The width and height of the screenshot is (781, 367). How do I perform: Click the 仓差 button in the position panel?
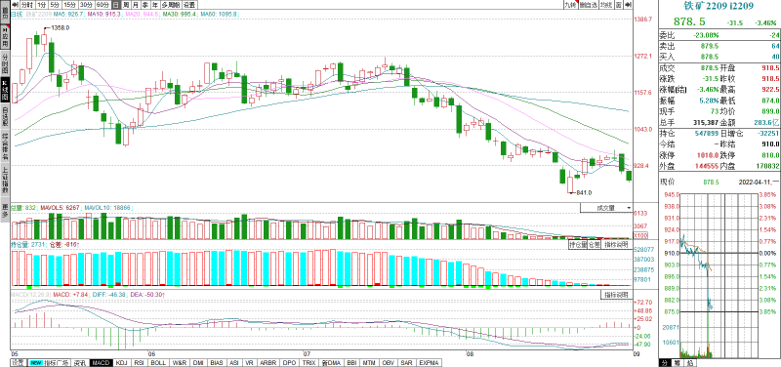[594, 245]
